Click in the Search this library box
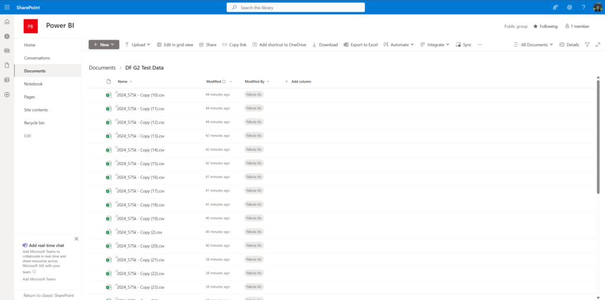This screenshot has height=300, width=605. [295, 7]
